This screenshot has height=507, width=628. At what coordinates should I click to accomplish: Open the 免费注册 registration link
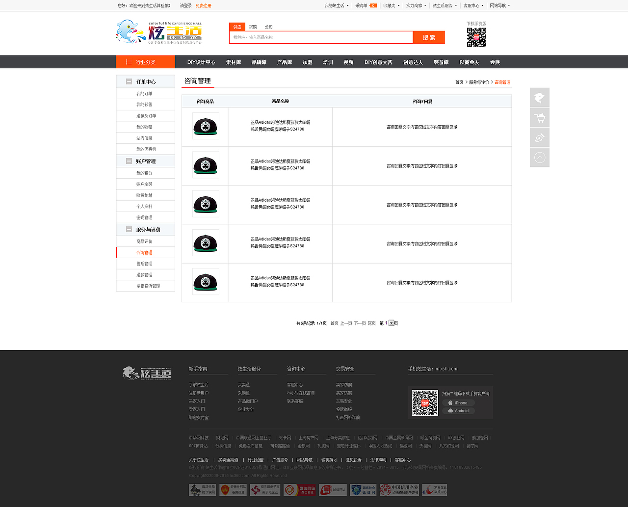203,5
